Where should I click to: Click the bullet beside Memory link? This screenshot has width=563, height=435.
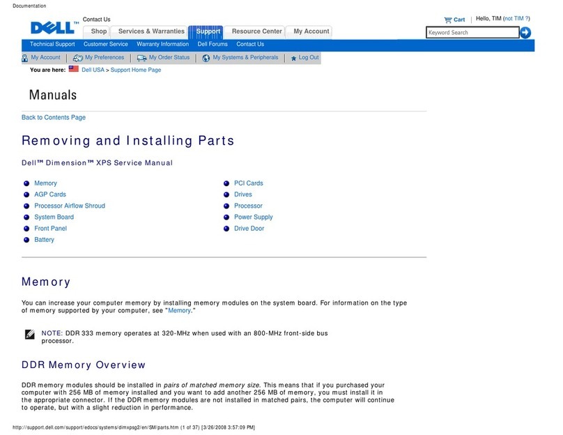pos(26,183)
